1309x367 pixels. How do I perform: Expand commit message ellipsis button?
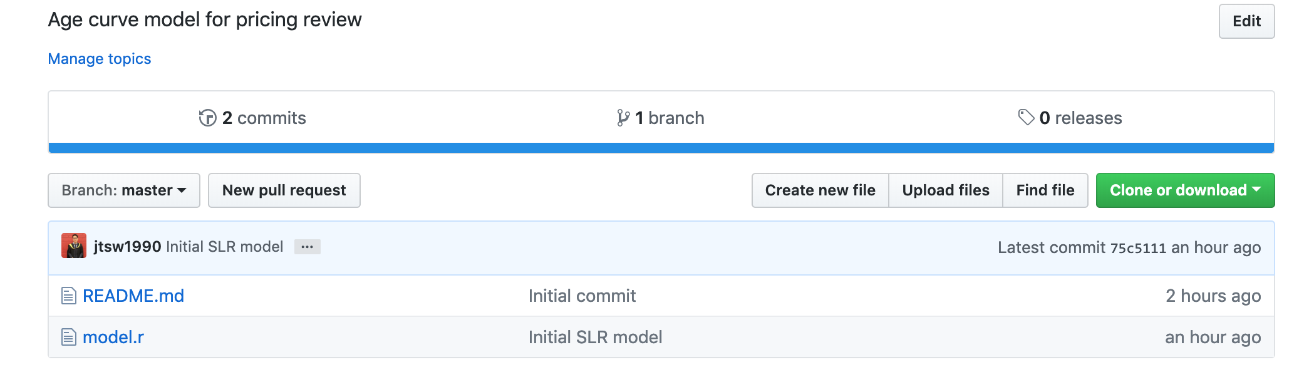click(x=307, y=247)
